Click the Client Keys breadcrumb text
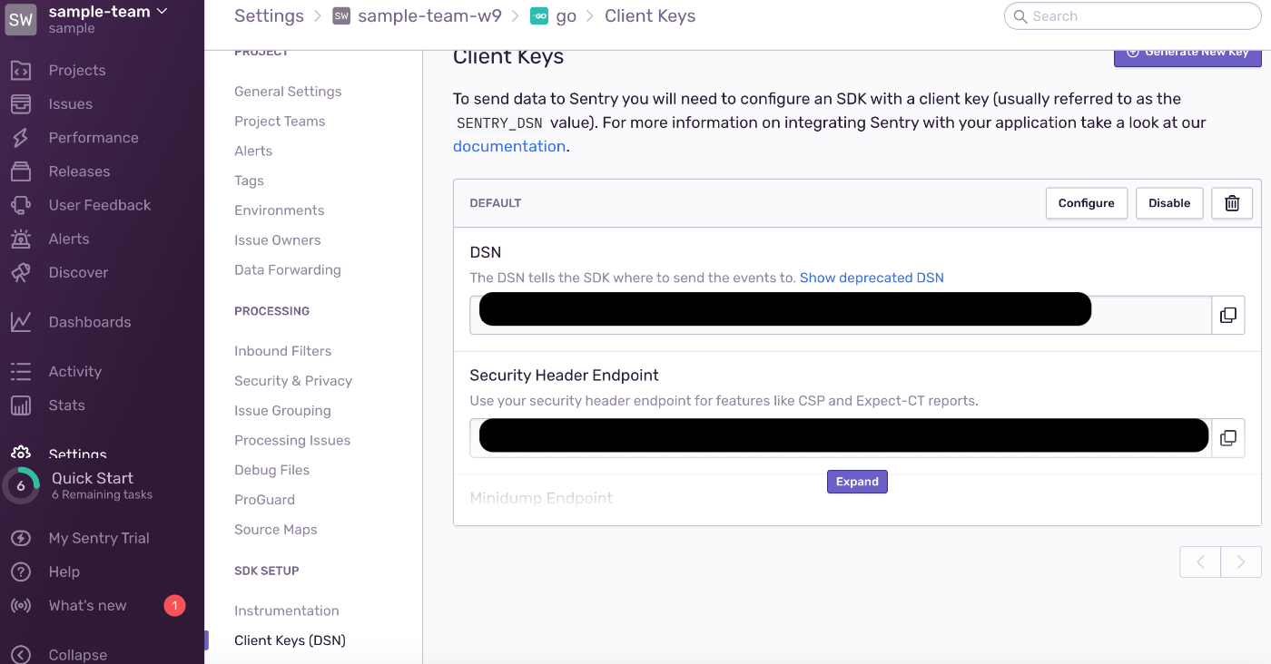The height and width of the screenshot is (664, 1271). (x=650, y=16)
